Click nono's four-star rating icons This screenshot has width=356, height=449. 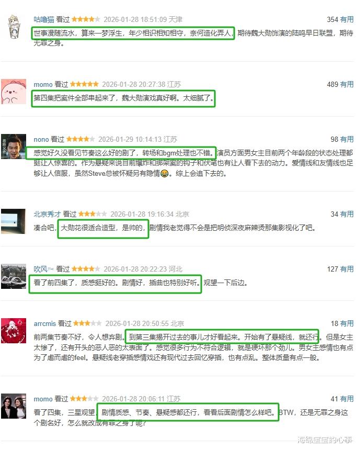(81, 139)
